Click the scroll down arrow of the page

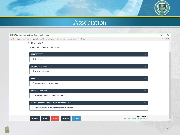(170, 120)
